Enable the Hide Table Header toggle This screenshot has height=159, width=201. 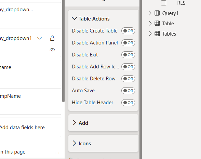click(x=128, y=103)
